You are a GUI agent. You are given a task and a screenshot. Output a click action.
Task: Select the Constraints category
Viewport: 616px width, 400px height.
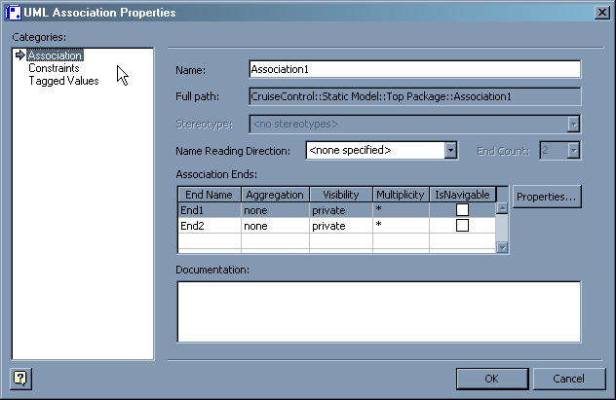pos(54,68)
